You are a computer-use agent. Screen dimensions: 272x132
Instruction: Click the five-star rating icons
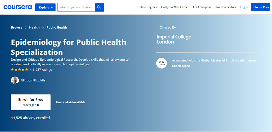(20, 70)
